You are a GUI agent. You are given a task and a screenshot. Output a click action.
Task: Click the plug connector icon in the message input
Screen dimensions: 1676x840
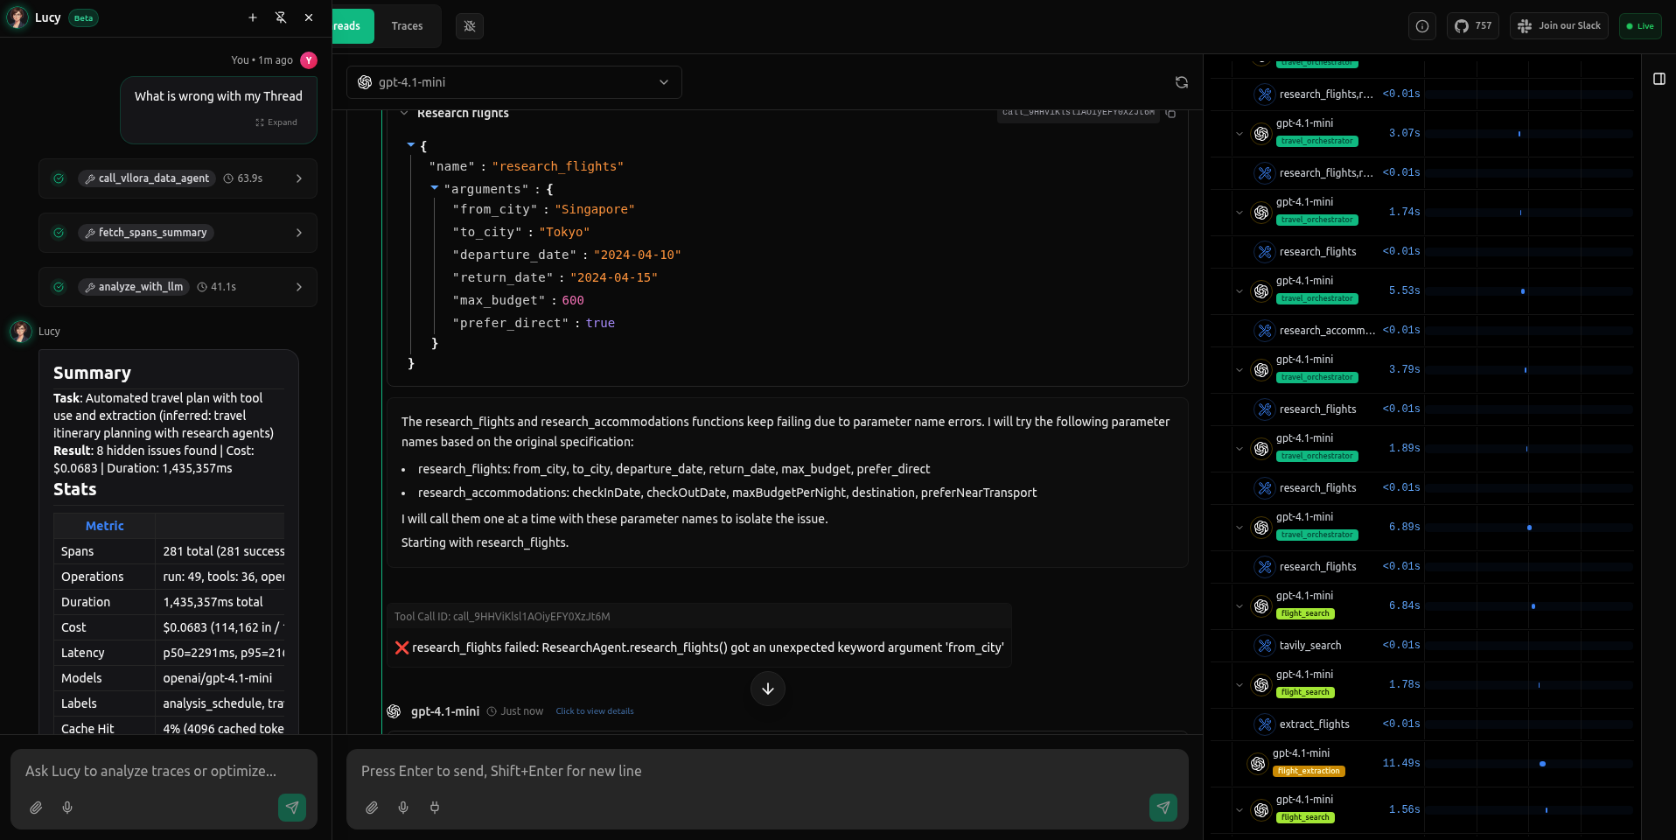[435, 808]
